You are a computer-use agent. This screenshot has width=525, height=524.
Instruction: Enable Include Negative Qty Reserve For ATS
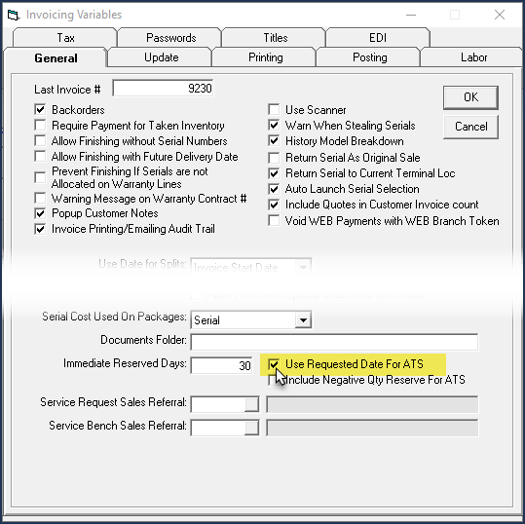point(272,380)
